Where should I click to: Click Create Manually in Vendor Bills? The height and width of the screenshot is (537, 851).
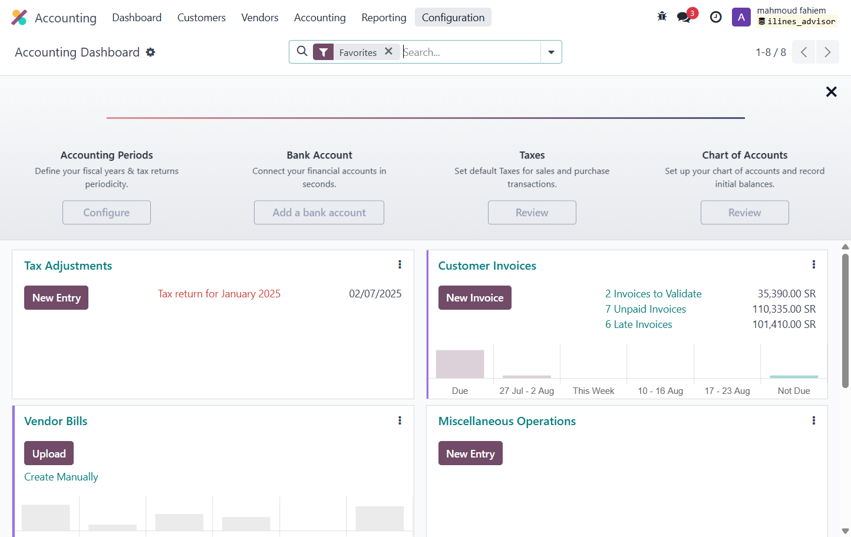click(x=61, y=477)
